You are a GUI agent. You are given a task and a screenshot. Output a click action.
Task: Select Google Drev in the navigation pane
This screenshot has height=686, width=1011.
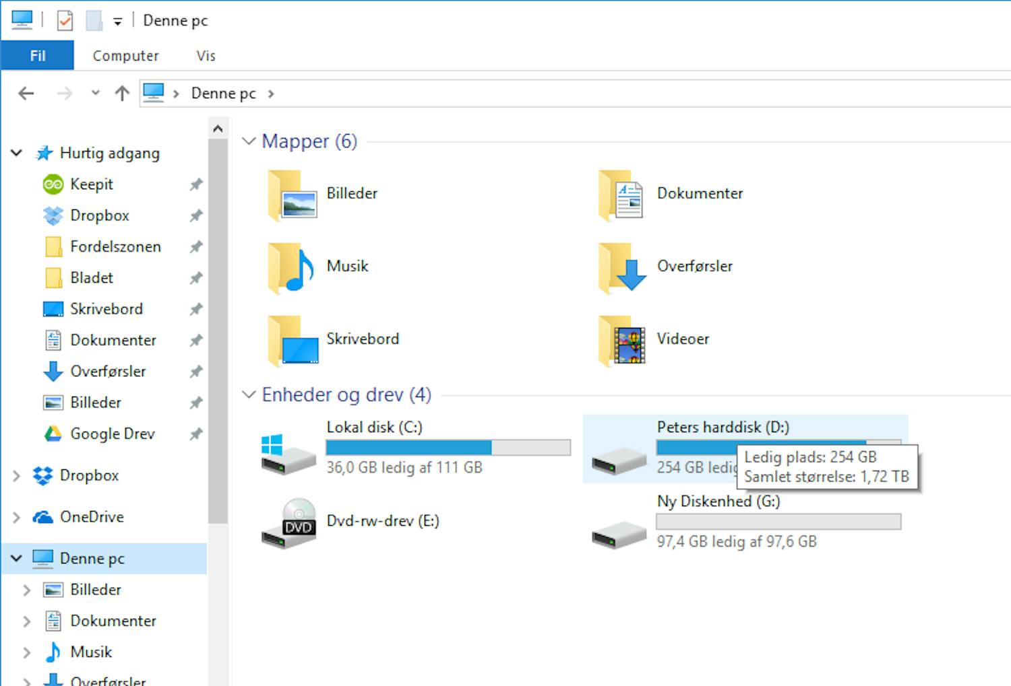pos(112,434)
